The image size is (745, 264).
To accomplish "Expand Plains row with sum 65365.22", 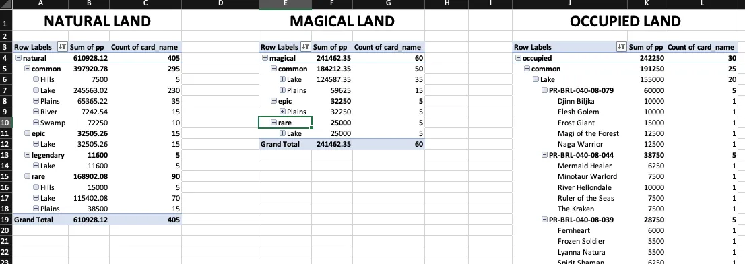I will click(36, 101).
